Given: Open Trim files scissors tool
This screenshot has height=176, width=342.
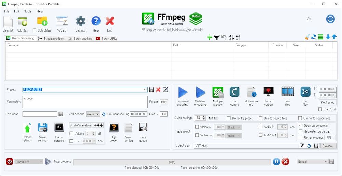Looking at the screenshot, I should point(305,92).
